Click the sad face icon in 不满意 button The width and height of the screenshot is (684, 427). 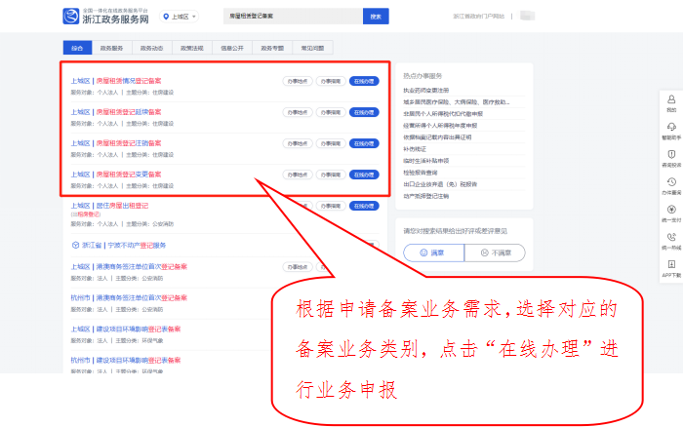tap(484, 252)
